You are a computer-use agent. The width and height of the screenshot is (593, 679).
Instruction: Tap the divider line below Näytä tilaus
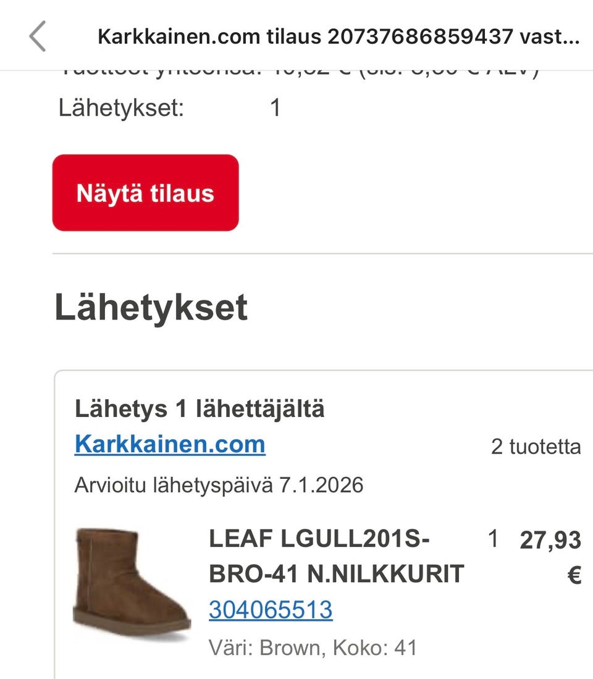322,253
